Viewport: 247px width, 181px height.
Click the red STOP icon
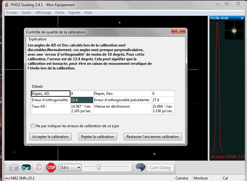point(51,168)
